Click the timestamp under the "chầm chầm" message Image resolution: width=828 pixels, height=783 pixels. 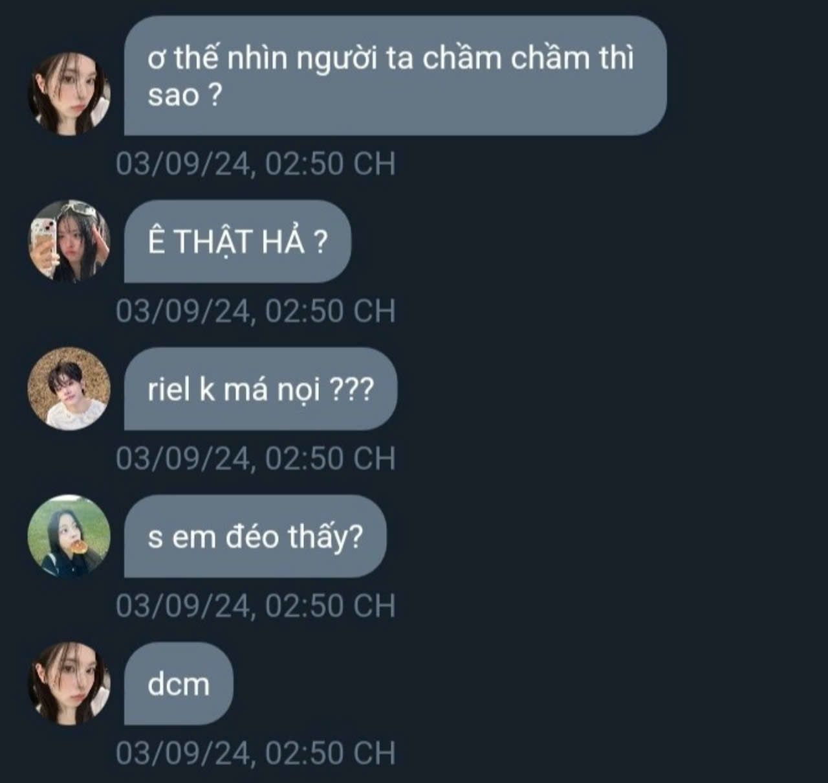pos(256,163)
